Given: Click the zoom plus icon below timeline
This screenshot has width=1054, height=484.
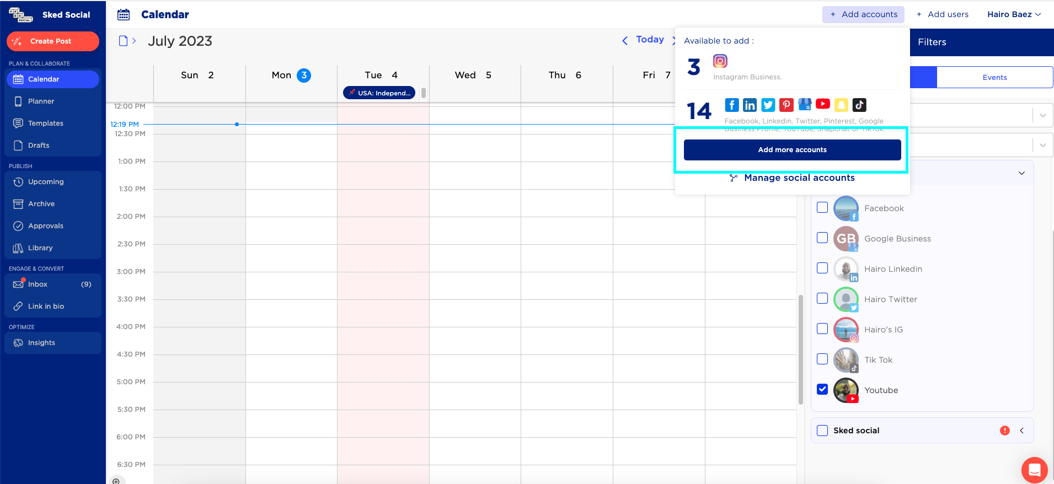Looking at the screenshot, I should pos(116,481).
